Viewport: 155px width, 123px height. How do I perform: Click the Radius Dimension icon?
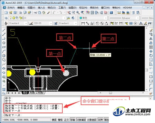[97, 23]
